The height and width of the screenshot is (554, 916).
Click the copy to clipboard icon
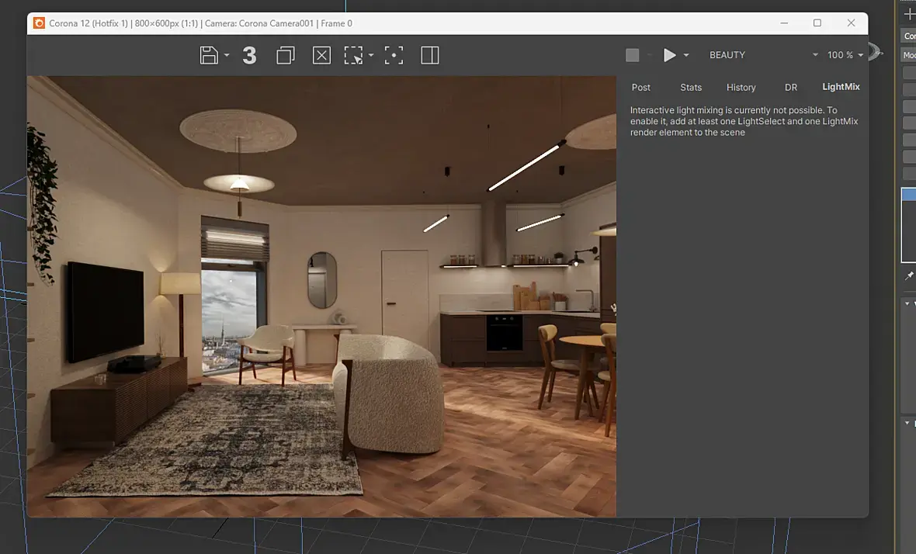pyautogui.click(x=286, y=55)
